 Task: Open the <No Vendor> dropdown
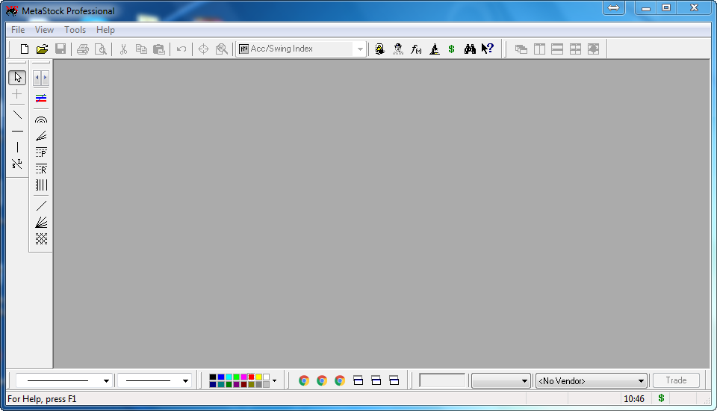pyautogui.click(x=591, y=381)
